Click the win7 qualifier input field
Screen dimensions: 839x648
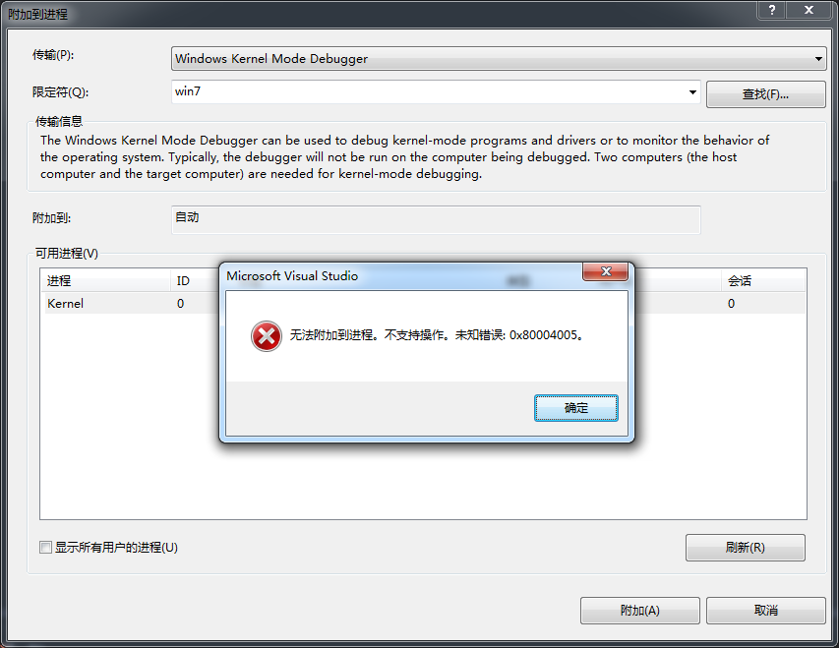428,92
